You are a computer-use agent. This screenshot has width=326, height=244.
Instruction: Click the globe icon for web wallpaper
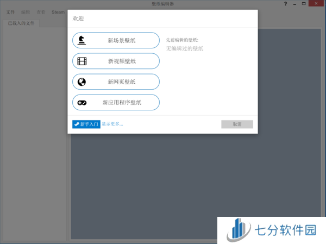click(82, 82)
